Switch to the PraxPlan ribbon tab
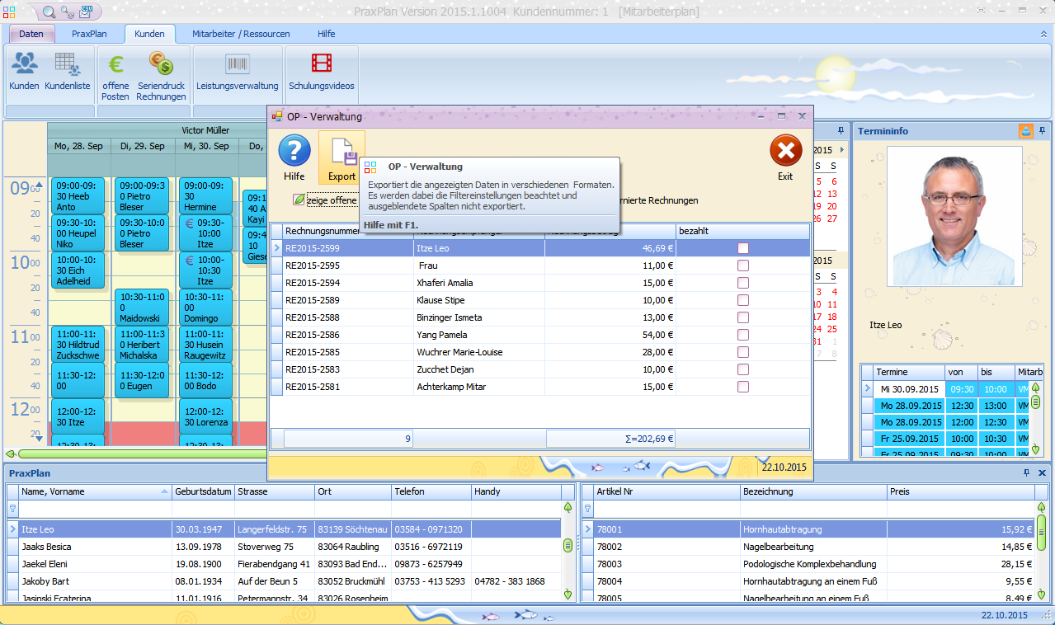The height and width of the screenshot is (625, 1055). click(x=89, y=34)
